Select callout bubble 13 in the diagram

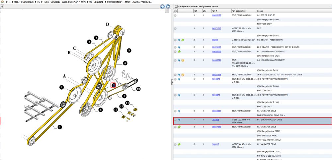tap(116, 110)
